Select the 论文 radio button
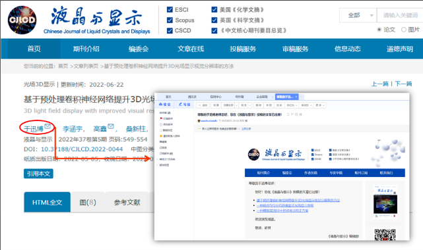The image size is (423, 250). [379, 30]
